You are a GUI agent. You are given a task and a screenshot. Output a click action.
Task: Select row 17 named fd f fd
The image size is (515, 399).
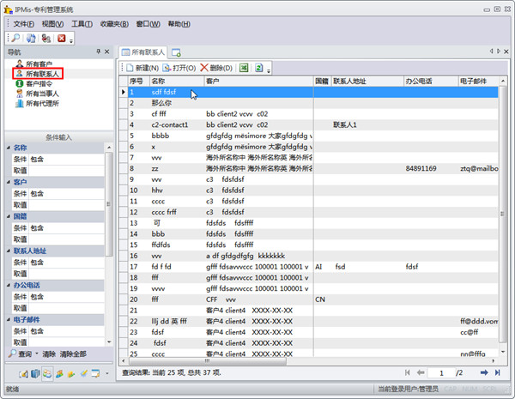(x=309, y=267)
